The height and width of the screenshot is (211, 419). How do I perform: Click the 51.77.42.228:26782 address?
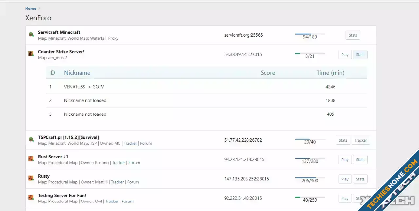[x=243, y=140]
